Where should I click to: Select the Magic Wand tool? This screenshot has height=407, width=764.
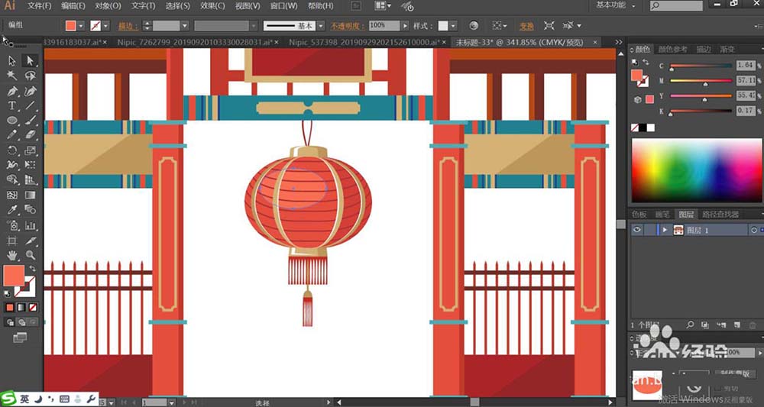point(12,76)
